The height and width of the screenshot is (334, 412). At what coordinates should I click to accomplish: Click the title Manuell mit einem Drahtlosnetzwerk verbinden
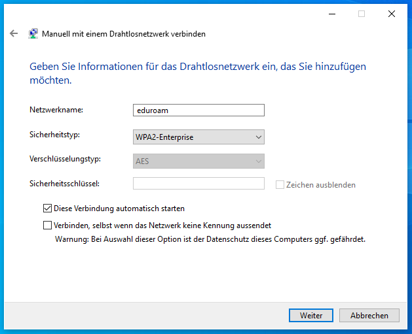tap(124, 34)
